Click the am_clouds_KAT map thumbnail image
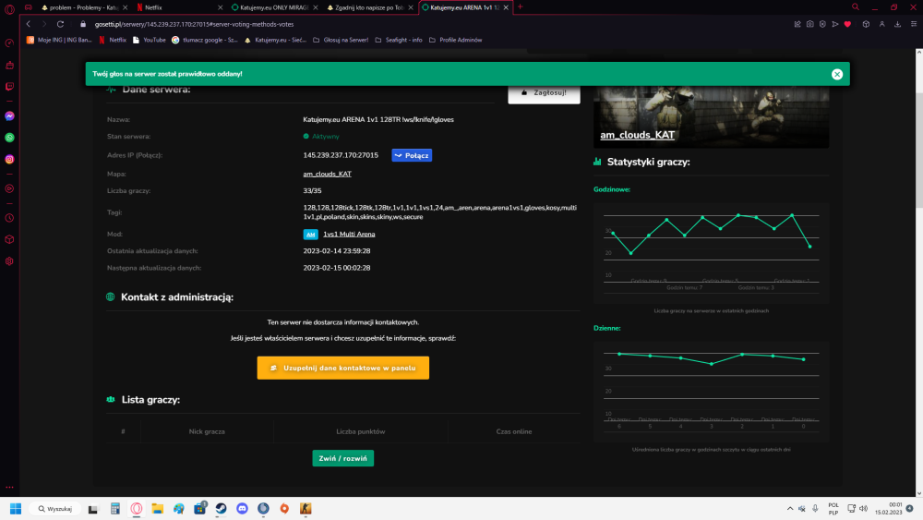This screenshot has height=520, width=923. (711, 116)
